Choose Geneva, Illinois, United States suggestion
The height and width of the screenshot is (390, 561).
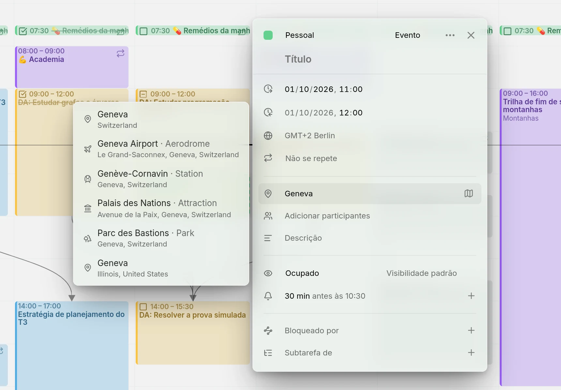point(161,268)
